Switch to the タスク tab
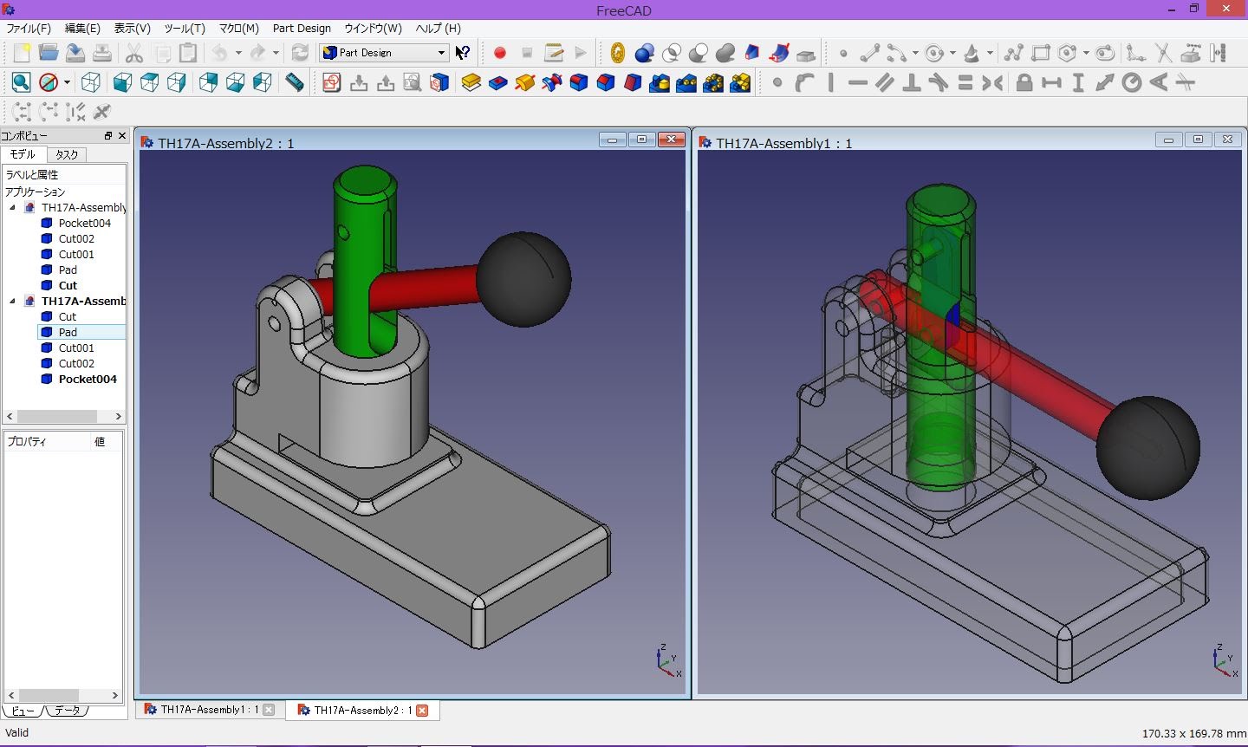The width and height of the screenshot is (1248, 747). pos(67,154)
